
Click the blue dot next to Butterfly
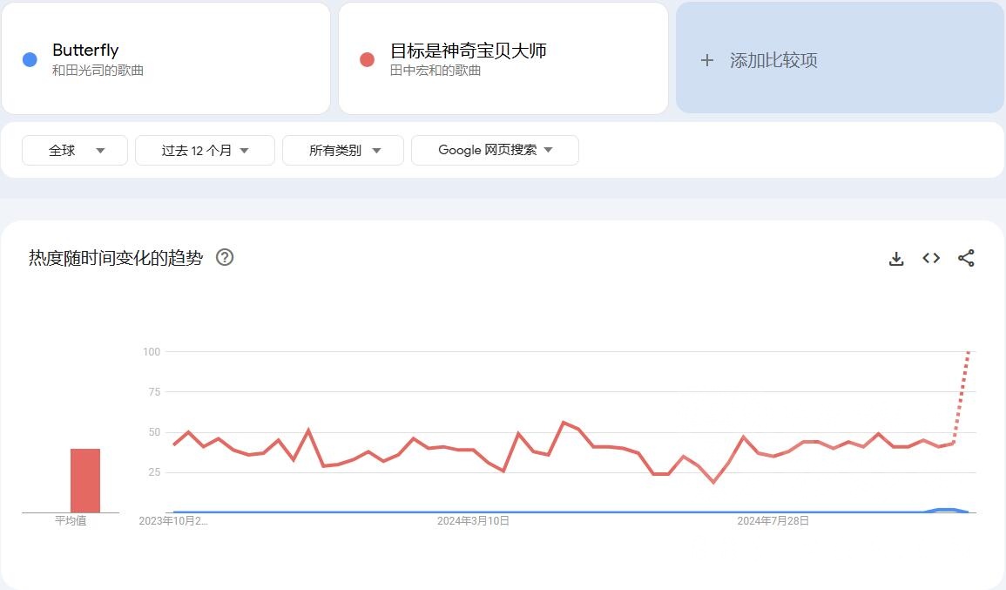pos(30,59)
